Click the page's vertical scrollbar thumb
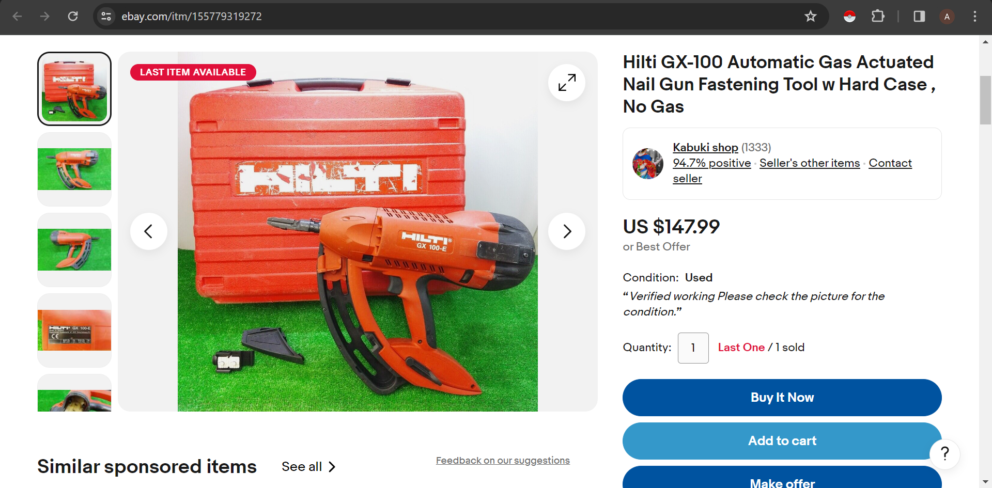Screen dimensions: 992x488 click(985, 100)
